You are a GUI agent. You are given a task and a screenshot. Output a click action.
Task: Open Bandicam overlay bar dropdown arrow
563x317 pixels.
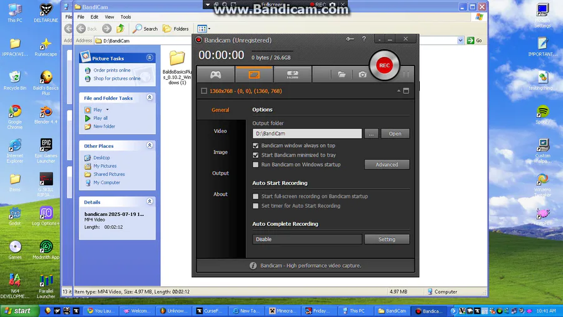[208, 4]
